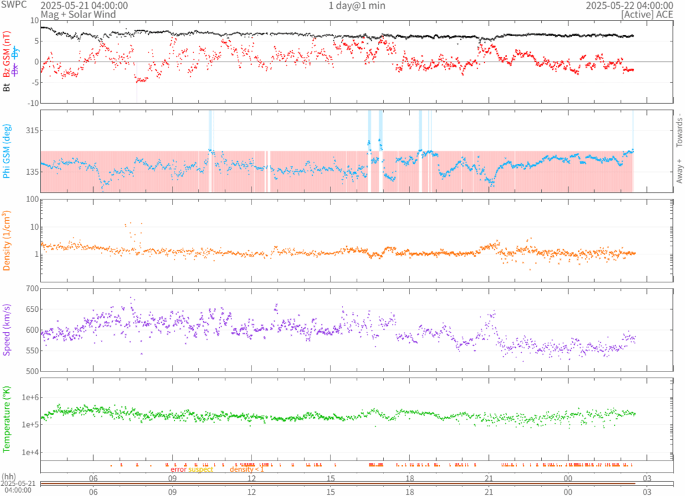The image size is (685, 496).
Task: Click the Speed (km/s) axis label
Action: [x=6, y=329]
